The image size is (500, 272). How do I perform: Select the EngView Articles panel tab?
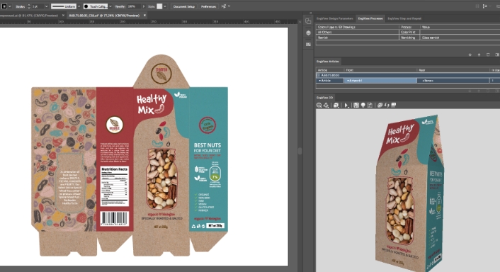pyautogui.click(x=327, y=61)
